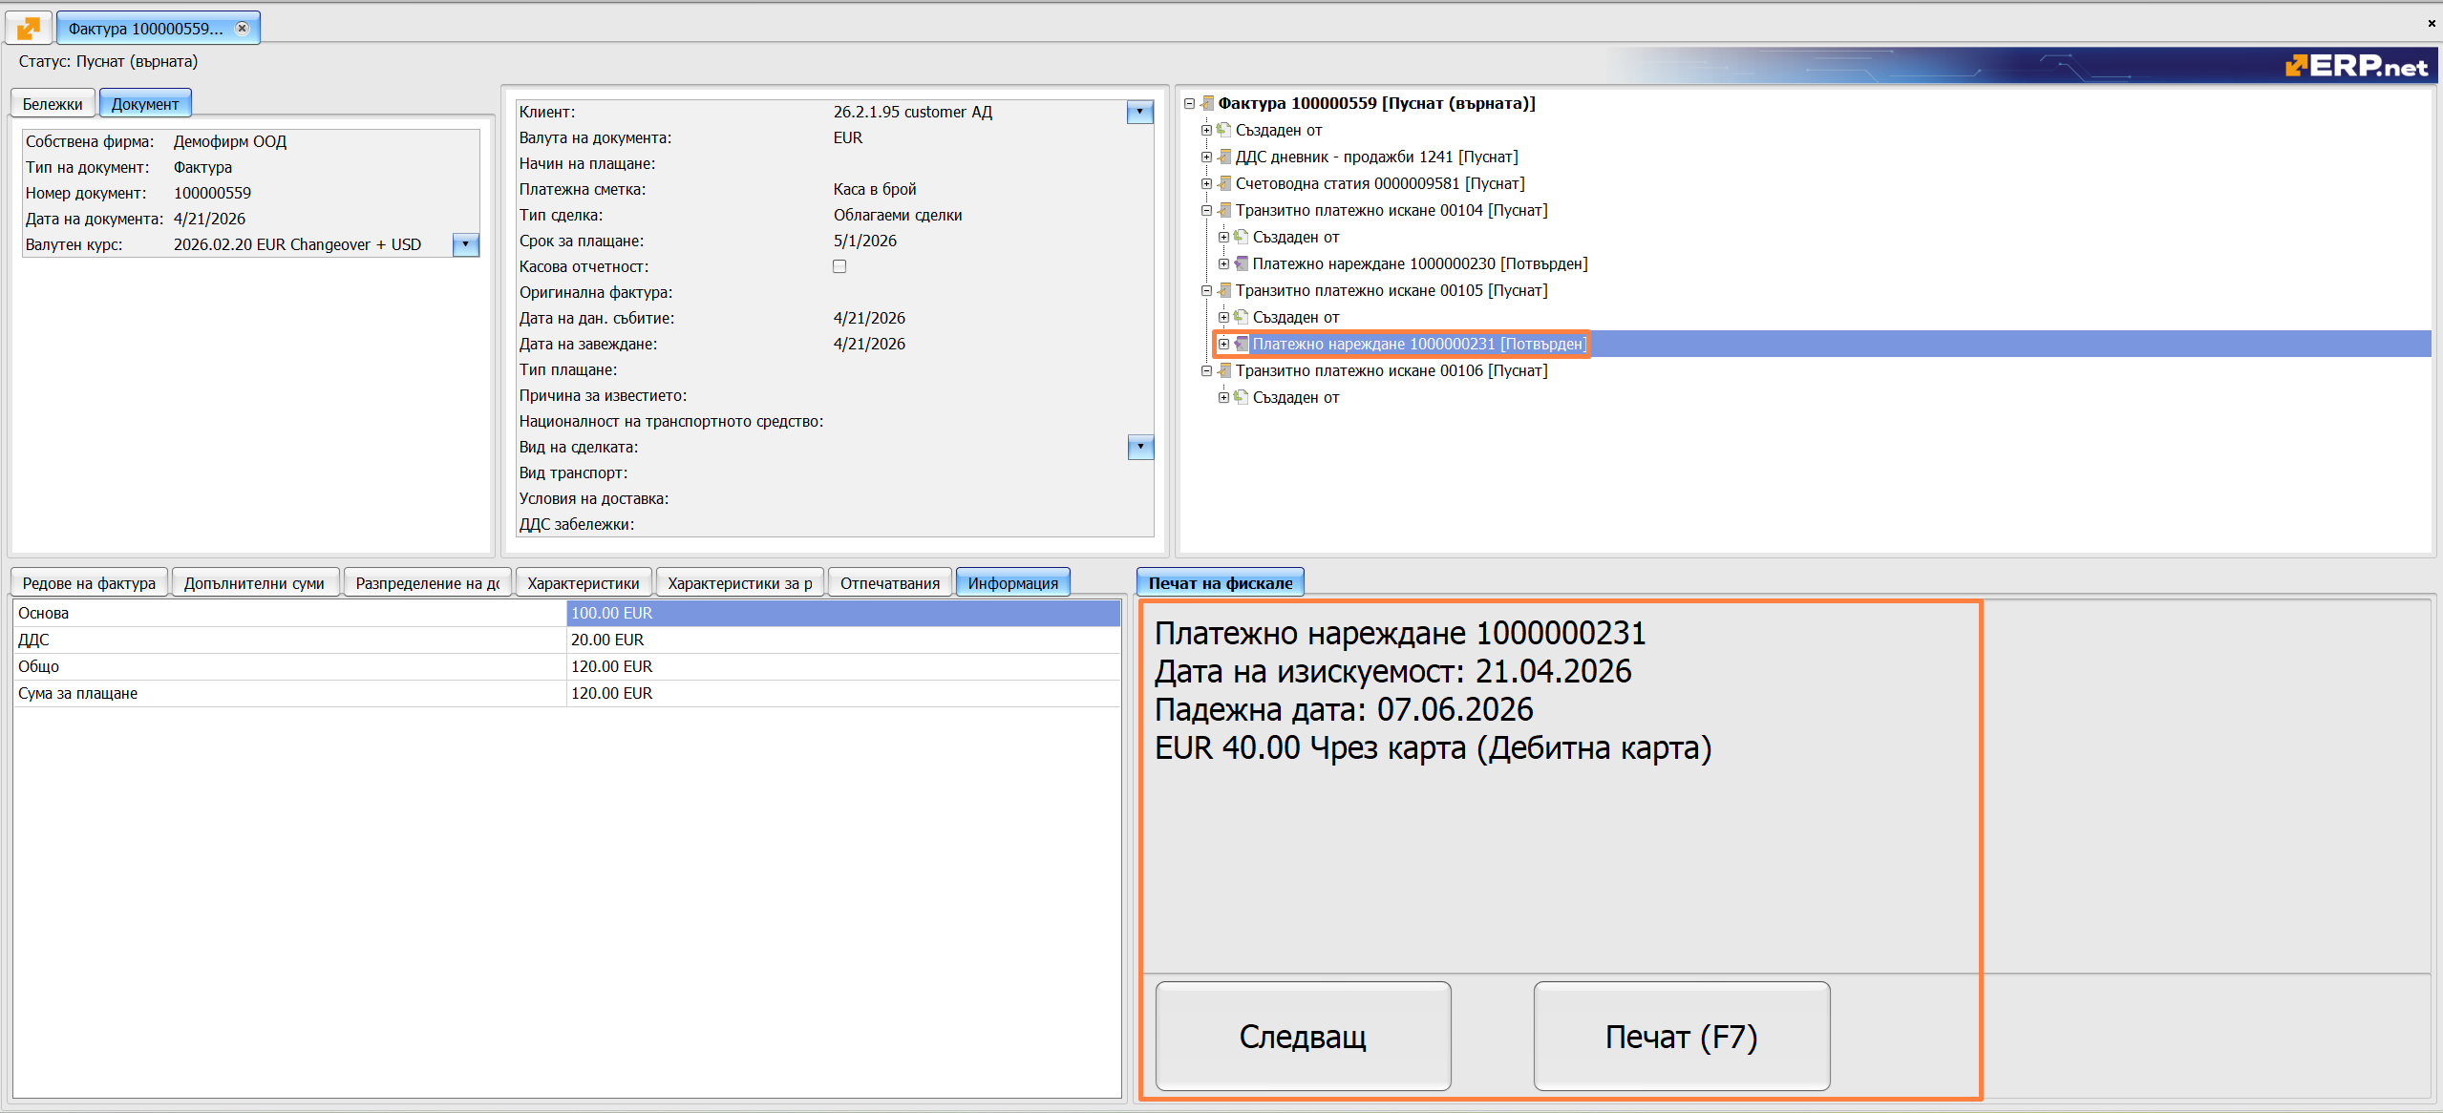Collapse Транзитно платежно искане 00104 node

pos(1206,210)
